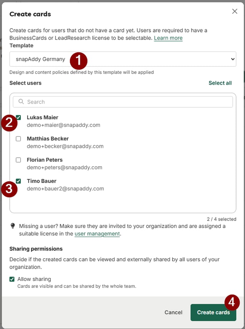Open the user management link
The height and width of the screenshot is (329, 245).
click(x=97, y=234)
